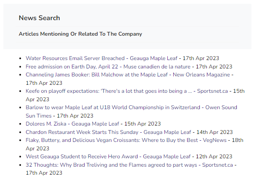Click 'Articles Mentioning Or Related To The Company' heading
This screenshot has width=259, height=186.
click(80, 34)
